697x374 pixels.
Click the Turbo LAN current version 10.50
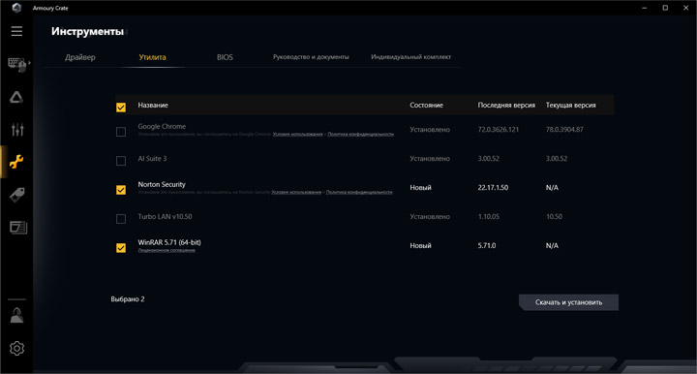click(x=554, y=217)
